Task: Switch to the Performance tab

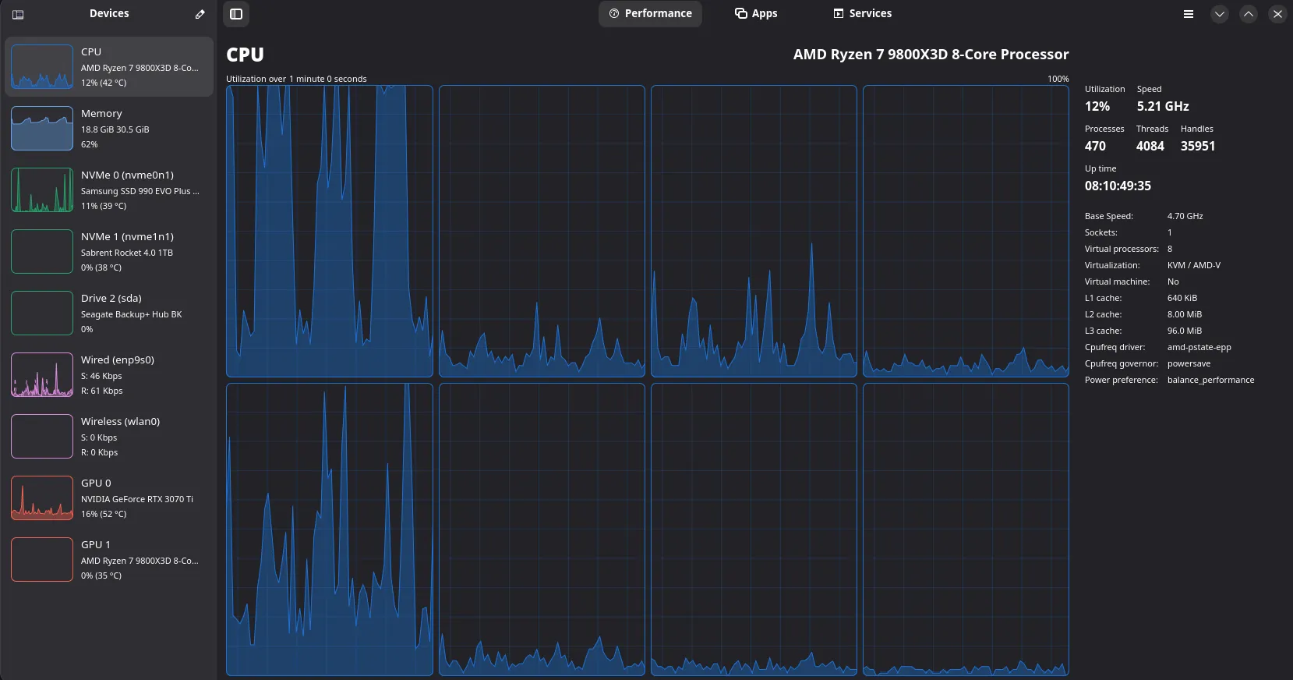Action: coord(650,13)
